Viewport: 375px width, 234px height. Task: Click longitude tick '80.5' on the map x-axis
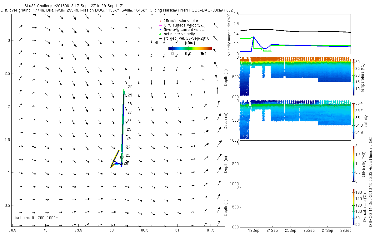click(x=144, y=231)
